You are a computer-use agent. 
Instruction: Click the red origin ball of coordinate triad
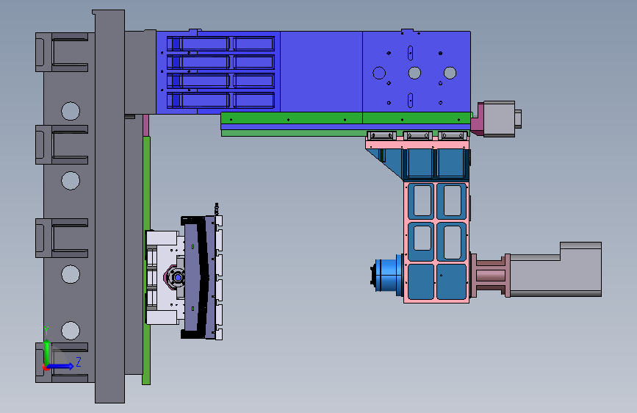point(46,367)
